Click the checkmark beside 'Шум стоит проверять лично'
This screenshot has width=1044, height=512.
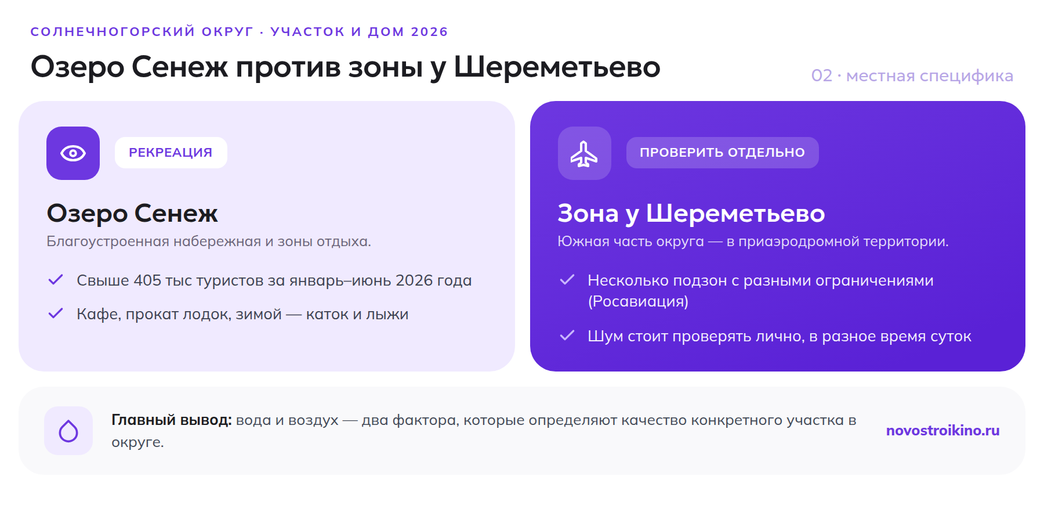(x=567, y=336)
